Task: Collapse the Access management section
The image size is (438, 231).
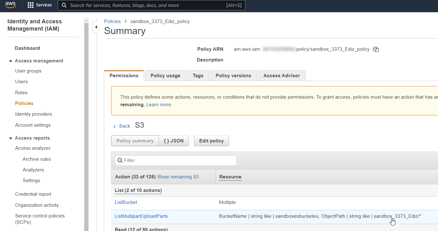Action: 11,61
